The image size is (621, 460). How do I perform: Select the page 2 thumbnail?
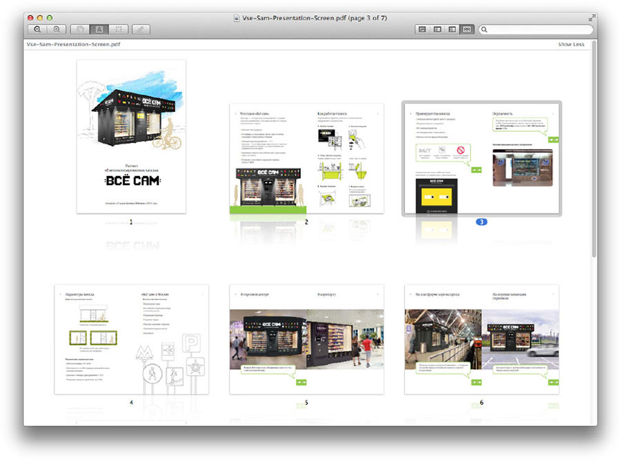pos(306,158)
